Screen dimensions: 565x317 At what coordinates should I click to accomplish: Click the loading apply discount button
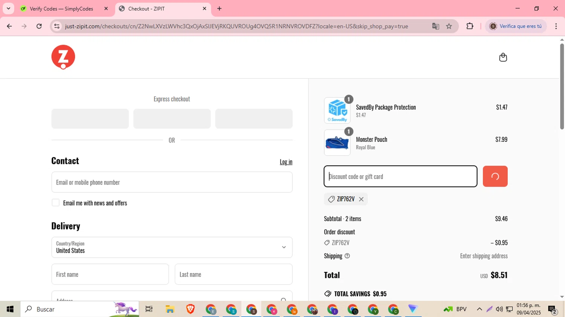click(495, 176)
